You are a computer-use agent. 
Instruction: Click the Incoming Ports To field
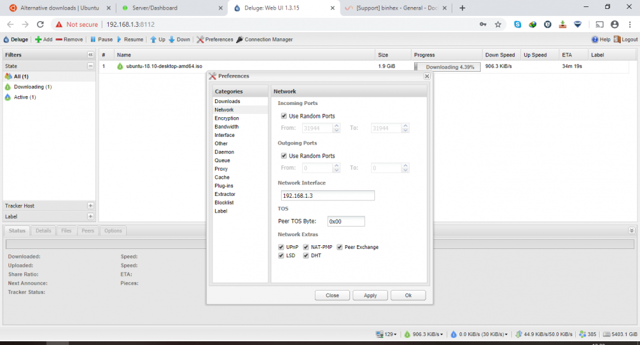(386, 128)
